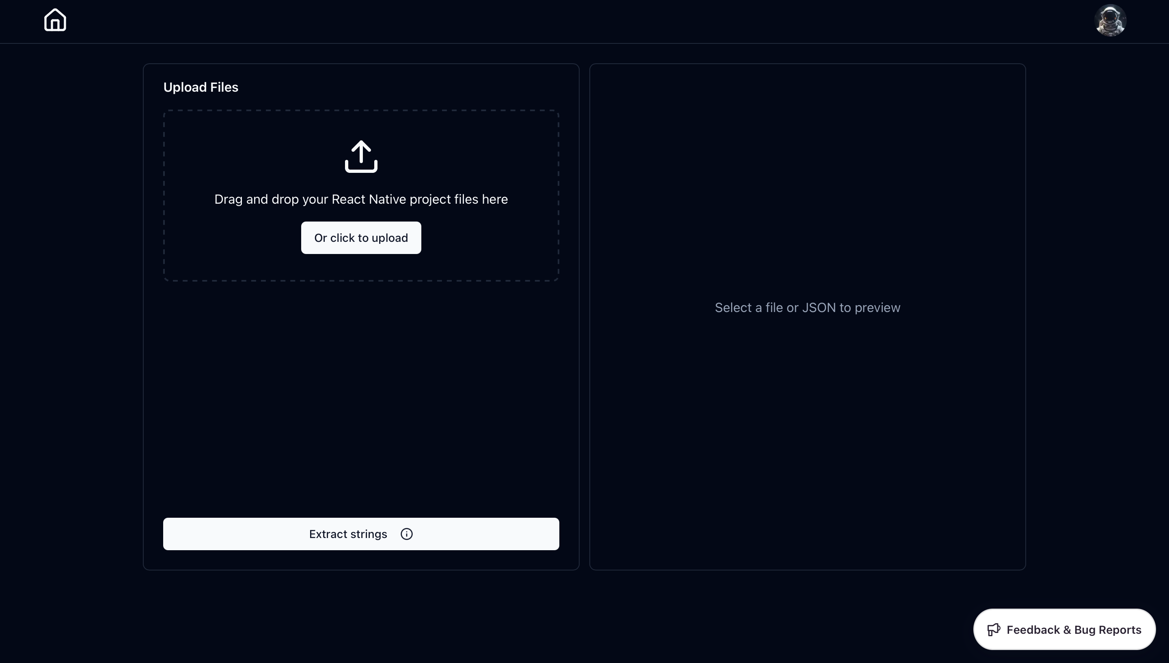Click "Select a file or JSON to preview" placeholder
Viewport: 1169px width, 663px height.
coord(807,308)
